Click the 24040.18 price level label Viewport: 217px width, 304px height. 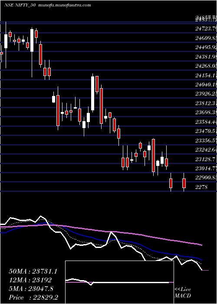206,85
